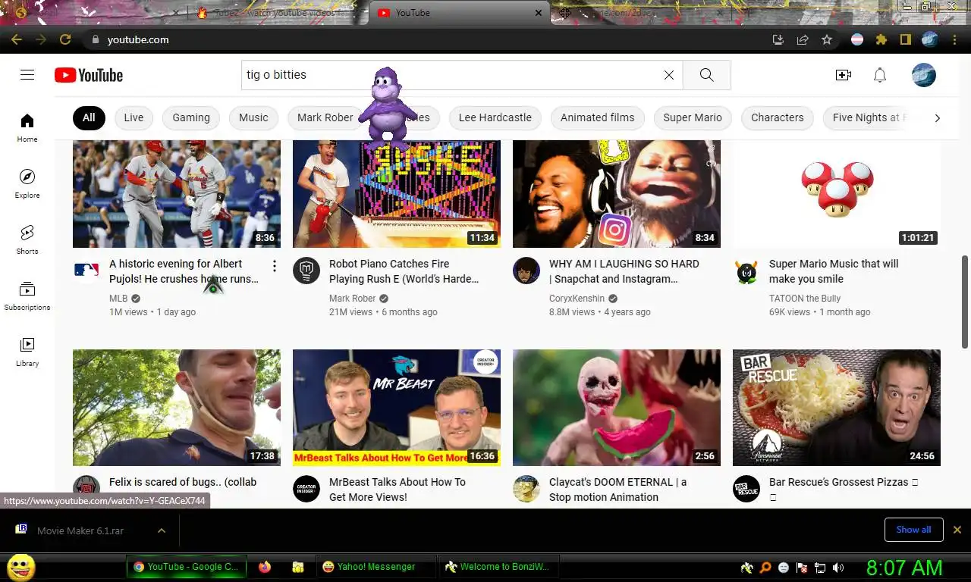This screenshot has height=582, width=971.
Task: Click the share page icon in the address bar
Action: (802, 39)
